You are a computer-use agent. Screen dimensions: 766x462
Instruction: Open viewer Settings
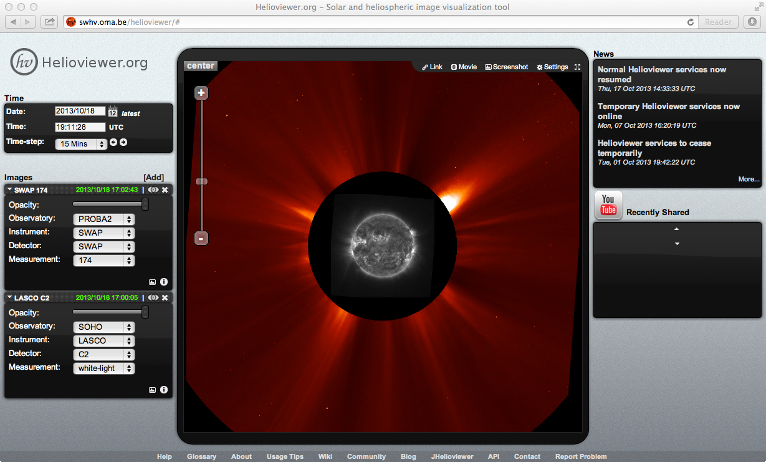552,67
